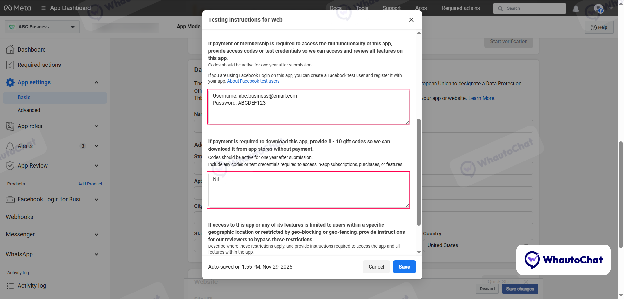Open the Country dropdown showing United States
Image resolution: width=624 pixels, height=299 pixels.
point(478,245)
